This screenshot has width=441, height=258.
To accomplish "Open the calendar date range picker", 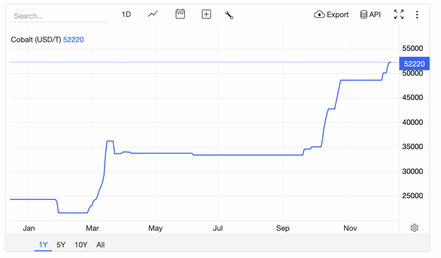I will click(180, 14).
